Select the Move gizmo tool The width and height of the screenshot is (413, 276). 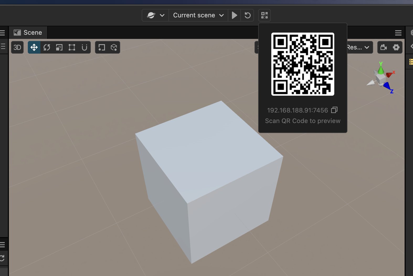point(34,47)
